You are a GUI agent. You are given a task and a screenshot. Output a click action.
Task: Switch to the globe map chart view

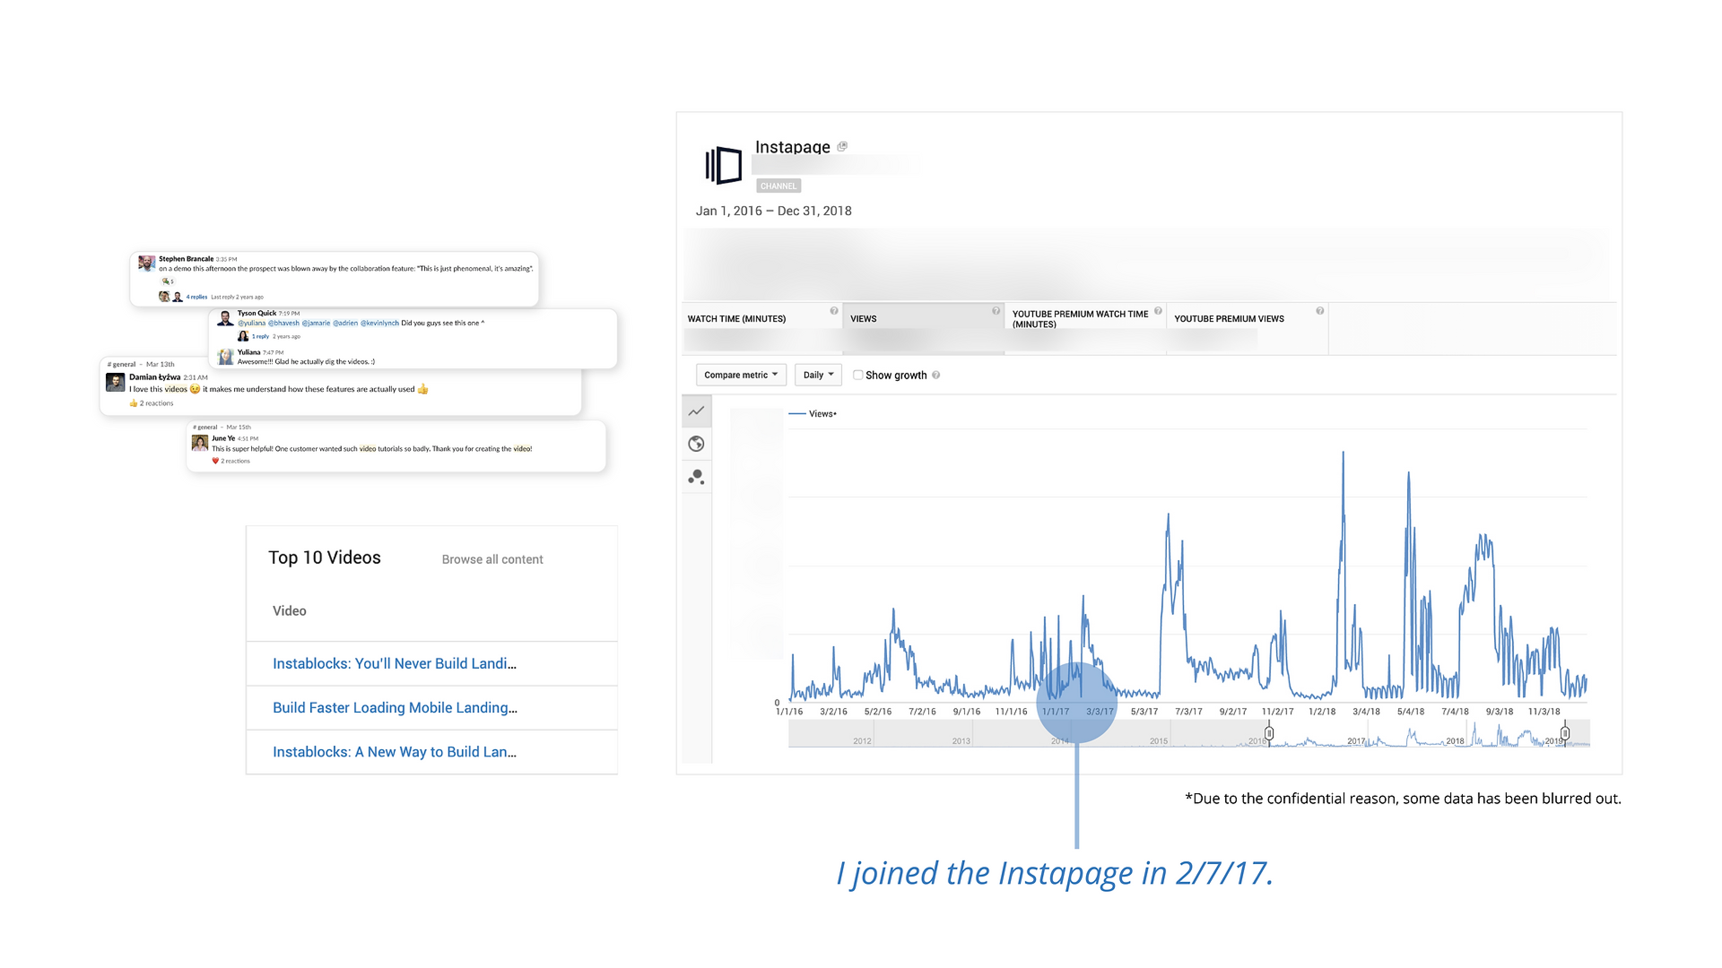coord(696,444)
